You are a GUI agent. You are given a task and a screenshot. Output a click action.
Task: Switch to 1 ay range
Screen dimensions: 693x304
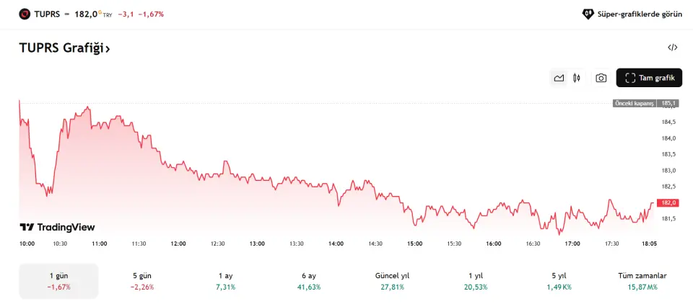click(225, 281)
